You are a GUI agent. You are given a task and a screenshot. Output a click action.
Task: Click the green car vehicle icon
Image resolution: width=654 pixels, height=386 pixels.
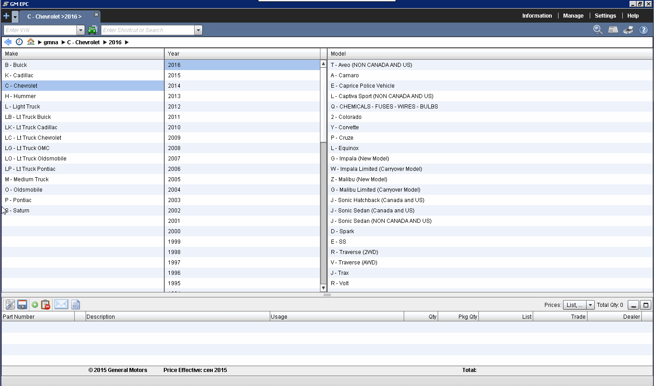tap(92, 30)
